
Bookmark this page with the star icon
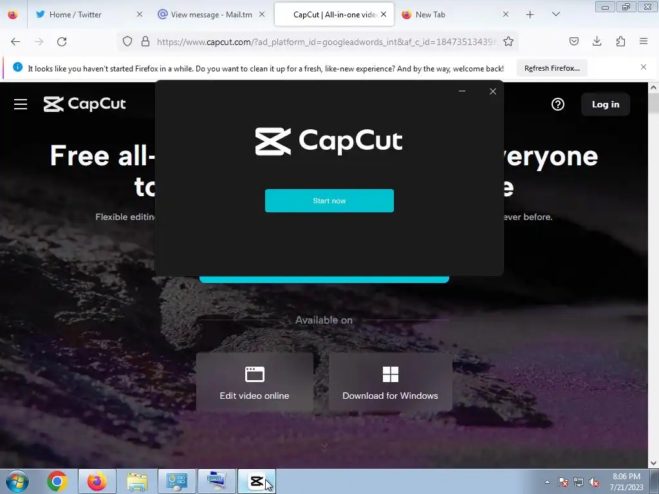pyautogui.click(x=508, y=41)
